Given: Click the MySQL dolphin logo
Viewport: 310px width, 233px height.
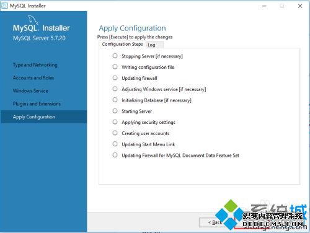Looking at the screenshot, I should pos(33,19).
